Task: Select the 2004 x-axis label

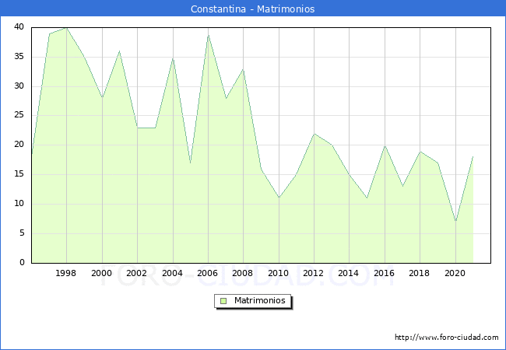Action: (172, 273)
